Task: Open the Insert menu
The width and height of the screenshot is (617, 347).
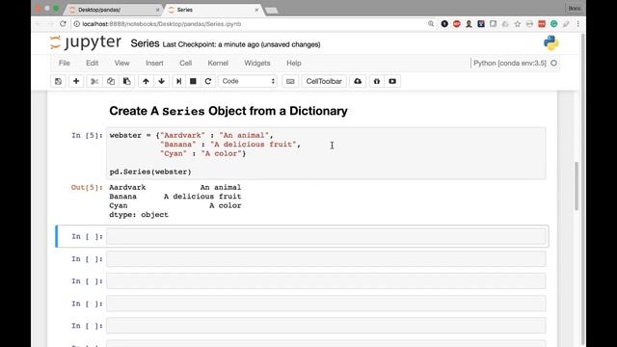Action: tap(154, 63)
